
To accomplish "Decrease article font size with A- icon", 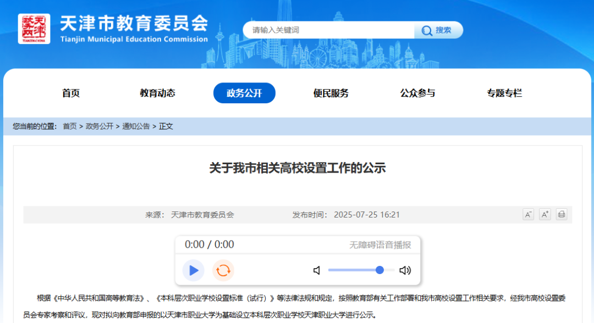I will coord(528,214).
